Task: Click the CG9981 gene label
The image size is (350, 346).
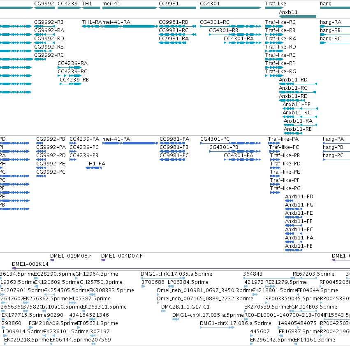Action: point(169,4)
